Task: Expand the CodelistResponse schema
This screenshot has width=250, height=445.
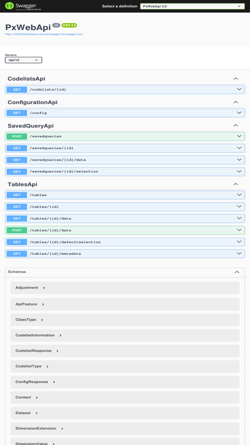Action: (x=37, y=351)
